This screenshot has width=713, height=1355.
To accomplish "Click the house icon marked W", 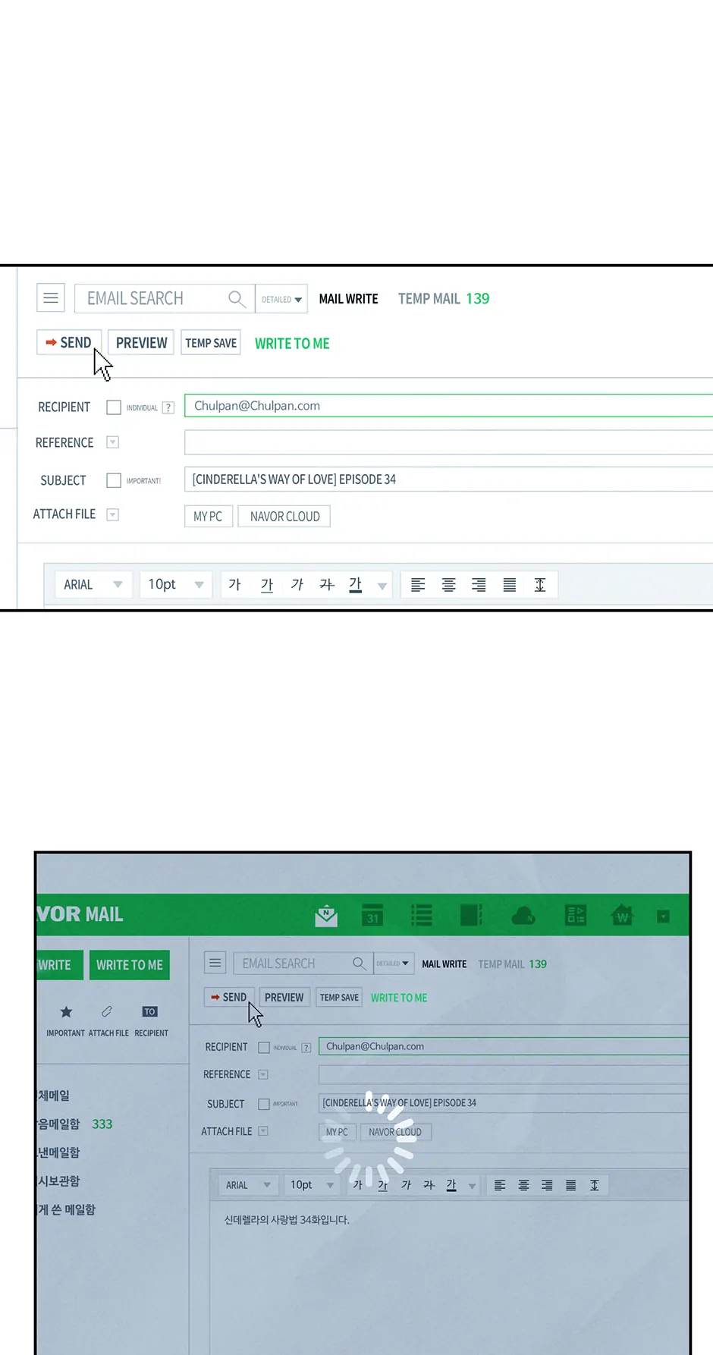I will 622,916.
